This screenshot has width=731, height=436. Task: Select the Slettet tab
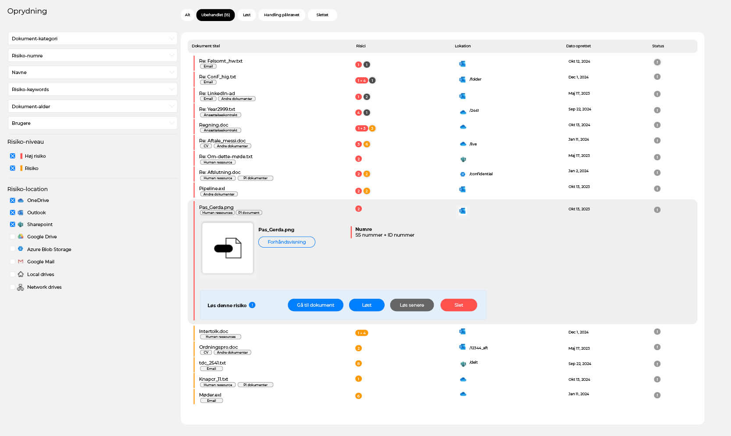click(322, 15)
